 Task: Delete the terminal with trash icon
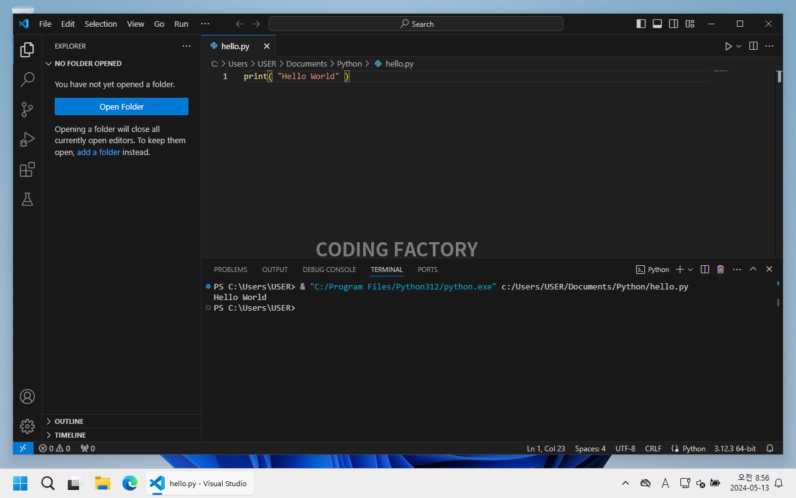coord(720,270)
